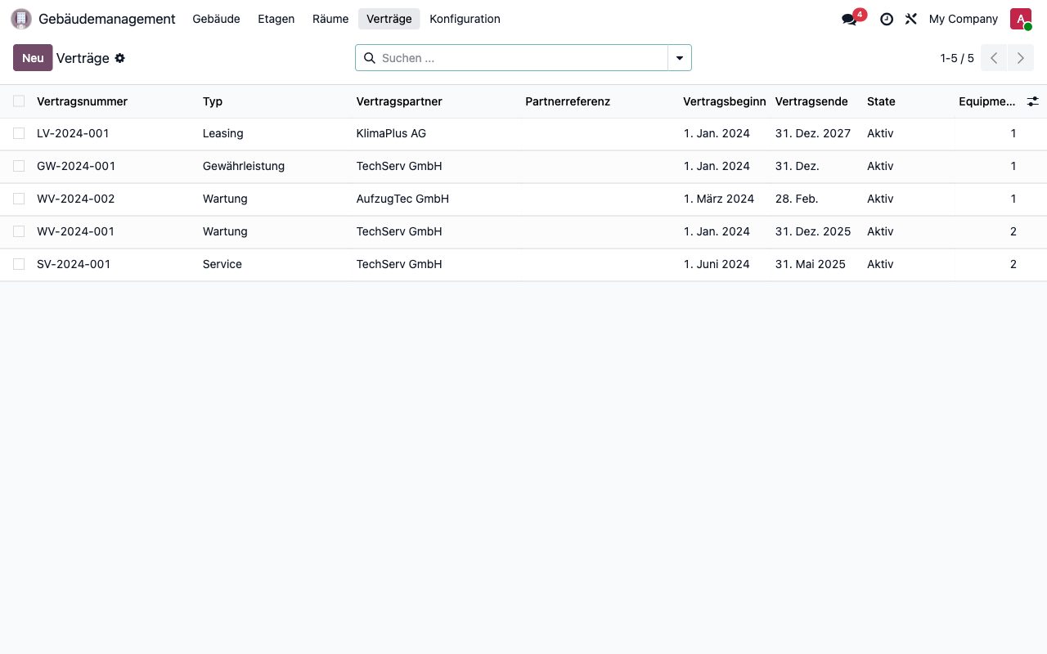Expand the search filter dropdown arrow

click(680, 58)
